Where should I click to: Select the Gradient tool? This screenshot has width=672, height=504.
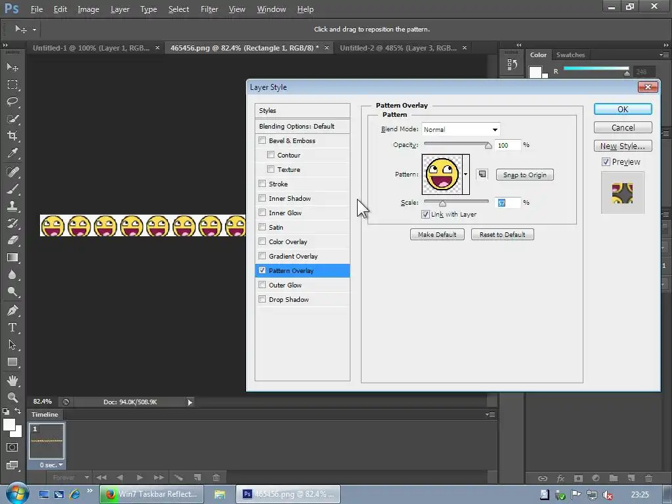12,257
